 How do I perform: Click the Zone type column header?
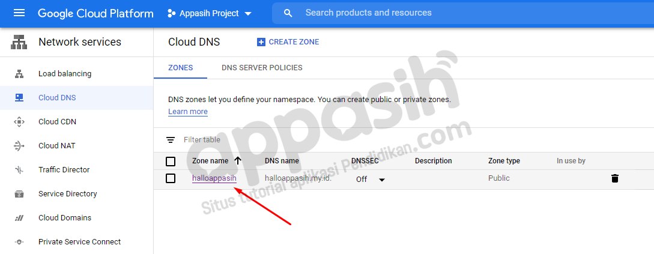504,161
